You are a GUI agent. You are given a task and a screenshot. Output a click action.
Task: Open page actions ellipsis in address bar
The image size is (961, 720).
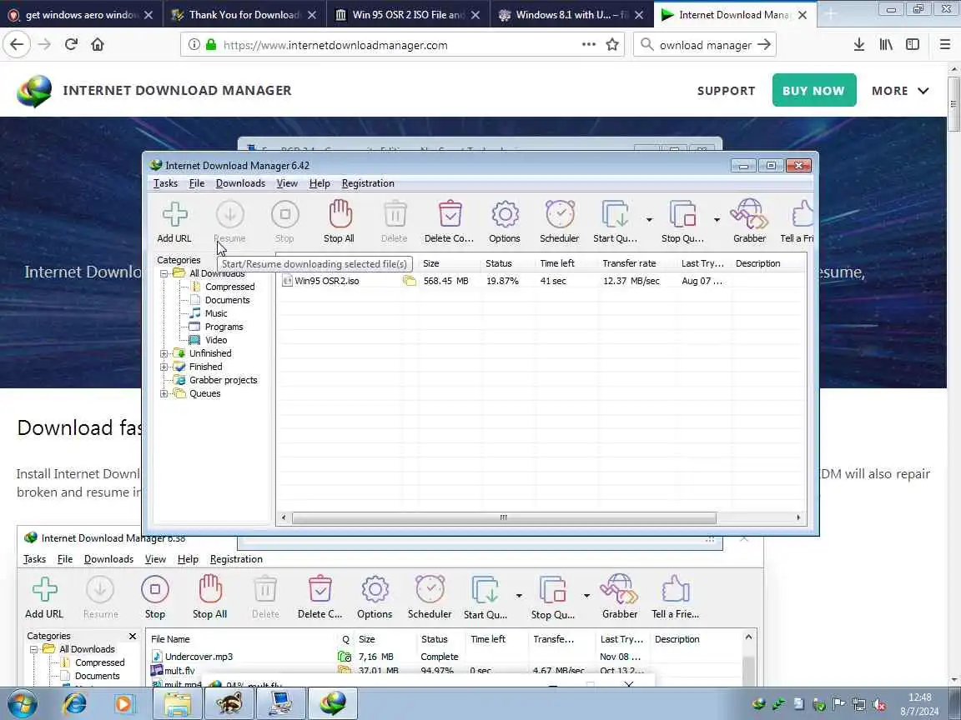tap(588, 44)
